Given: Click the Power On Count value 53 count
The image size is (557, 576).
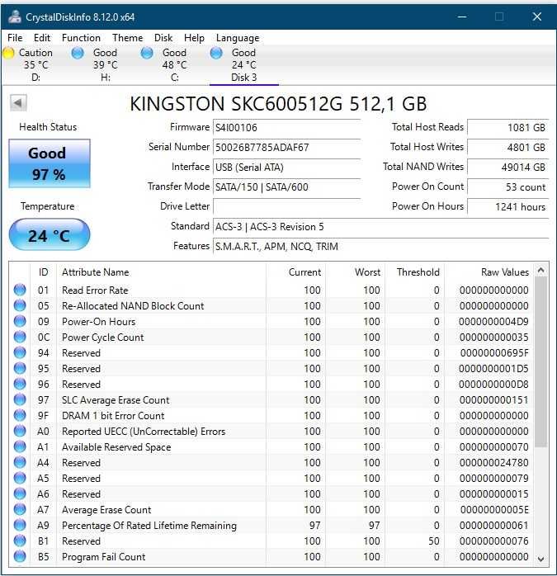Looking at the screenshot, I should [507, 187].
